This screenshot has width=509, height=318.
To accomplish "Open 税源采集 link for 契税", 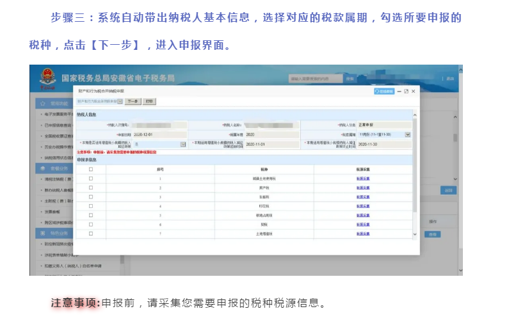I will 363,225.
